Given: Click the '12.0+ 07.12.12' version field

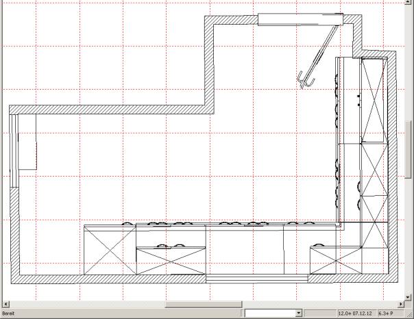Looking at the screenshot, I should [x=356, y=313].
